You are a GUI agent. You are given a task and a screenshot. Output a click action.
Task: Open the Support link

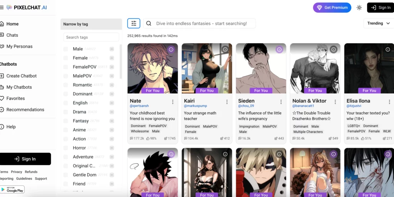(41, 179)
